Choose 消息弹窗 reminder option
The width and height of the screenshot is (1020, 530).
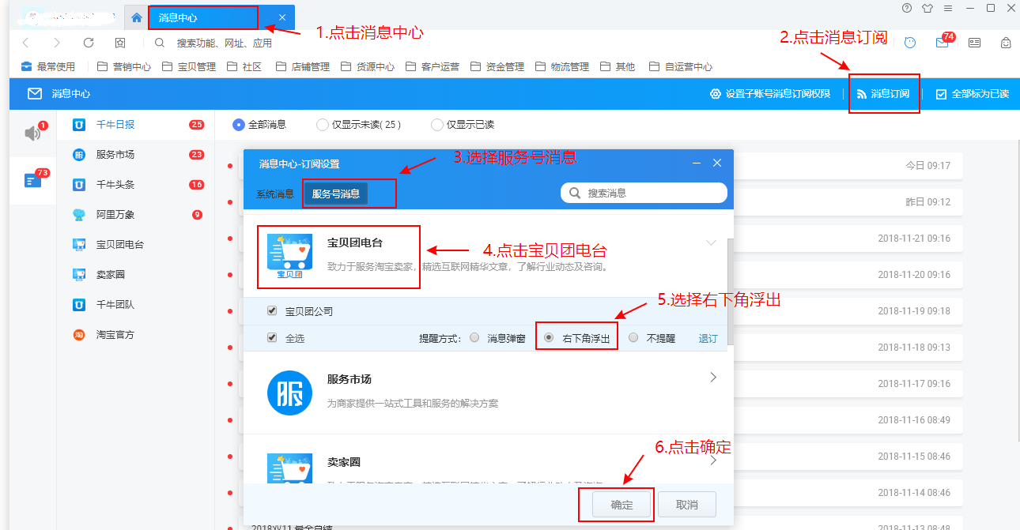coord(474,338)
